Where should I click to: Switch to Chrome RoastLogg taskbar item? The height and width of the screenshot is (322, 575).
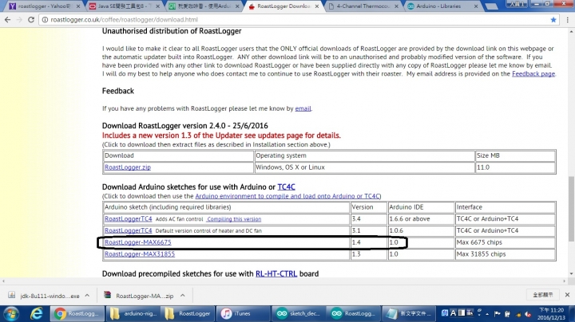click(77, 313)
